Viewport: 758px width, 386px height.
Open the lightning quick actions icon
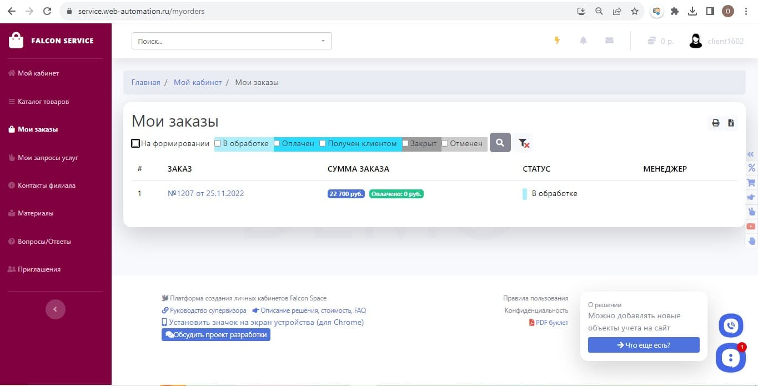tap(558, 41)
